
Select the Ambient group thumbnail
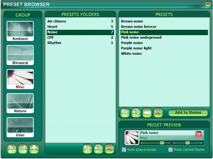(x=20, y=31)
